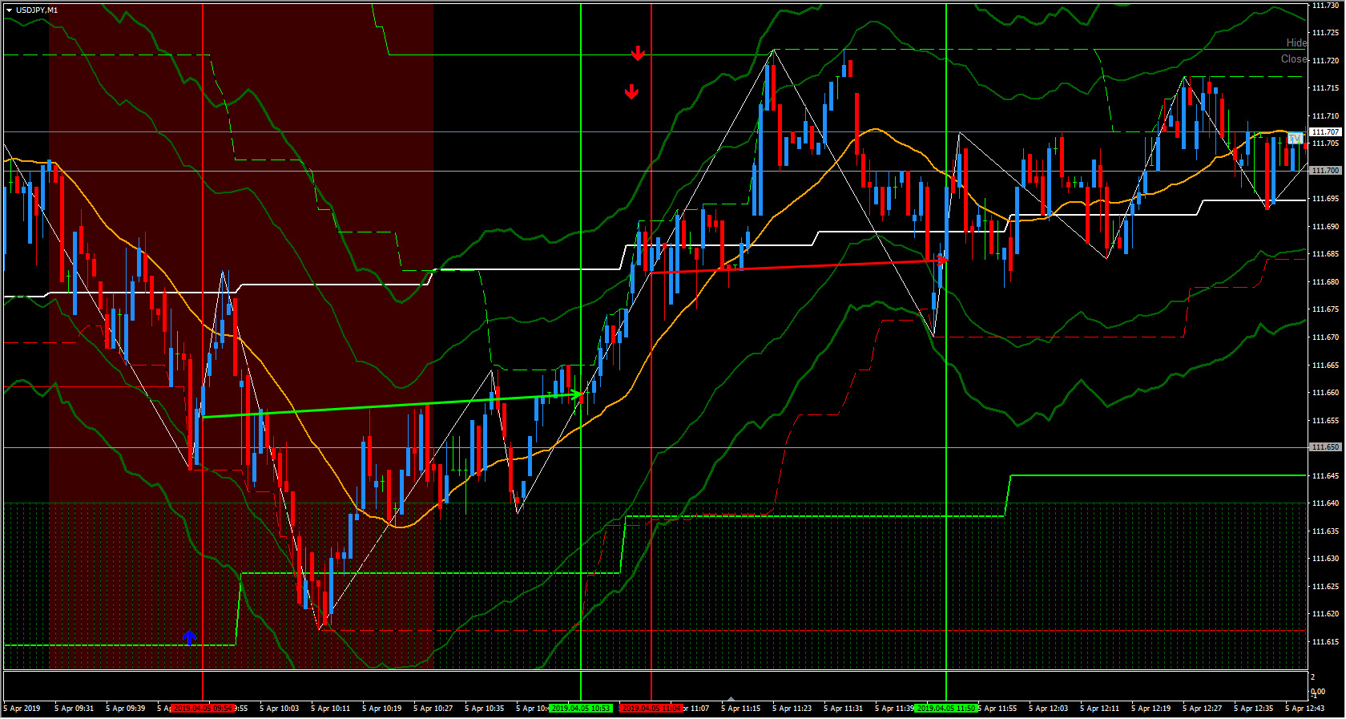Click the 5 Apr 12:27 time label
Image resolution: width=1346 pixels, height=719 pixels.
(1202, 709)
